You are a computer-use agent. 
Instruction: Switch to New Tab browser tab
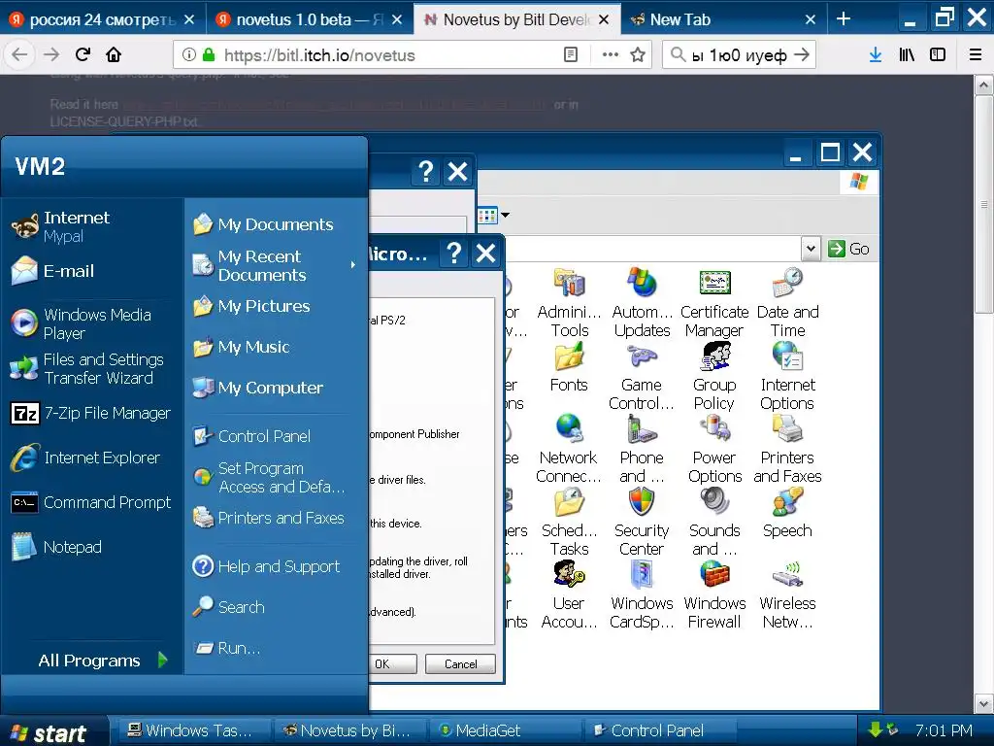click(722, 19)
